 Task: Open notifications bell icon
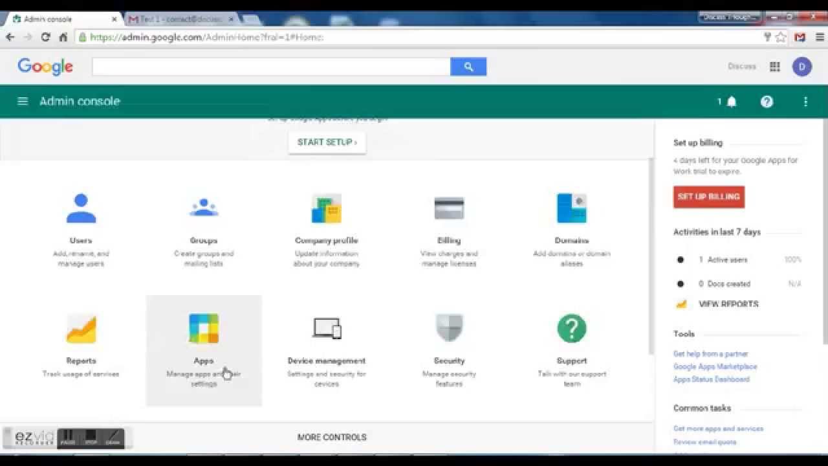click(732, 102)
